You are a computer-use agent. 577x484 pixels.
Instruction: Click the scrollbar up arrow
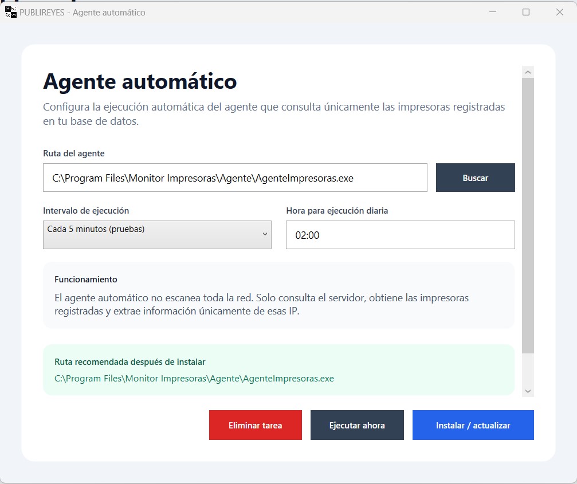pyautogui.click(x=528, y=72)
